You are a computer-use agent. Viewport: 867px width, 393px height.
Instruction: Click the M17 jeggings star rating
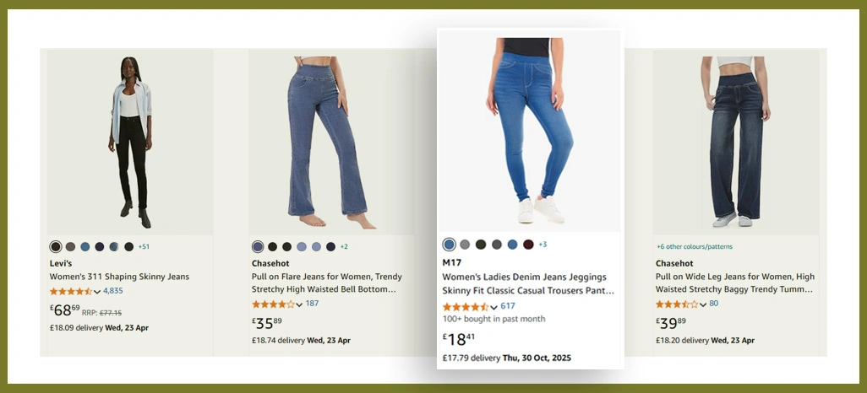[464, 306]
